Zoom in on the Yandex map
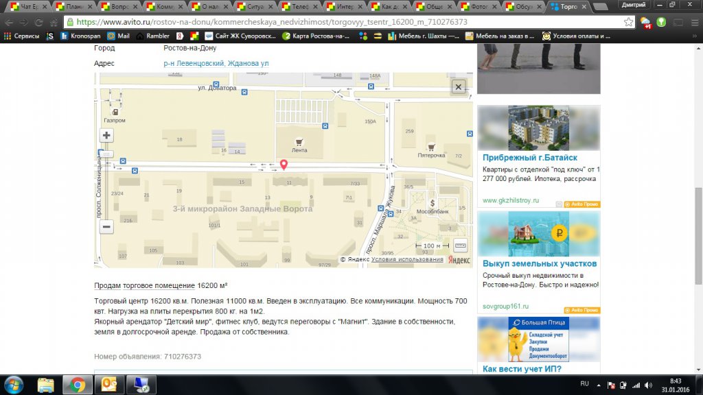This screenshot has width=703, height=395. tap(106, 135)
